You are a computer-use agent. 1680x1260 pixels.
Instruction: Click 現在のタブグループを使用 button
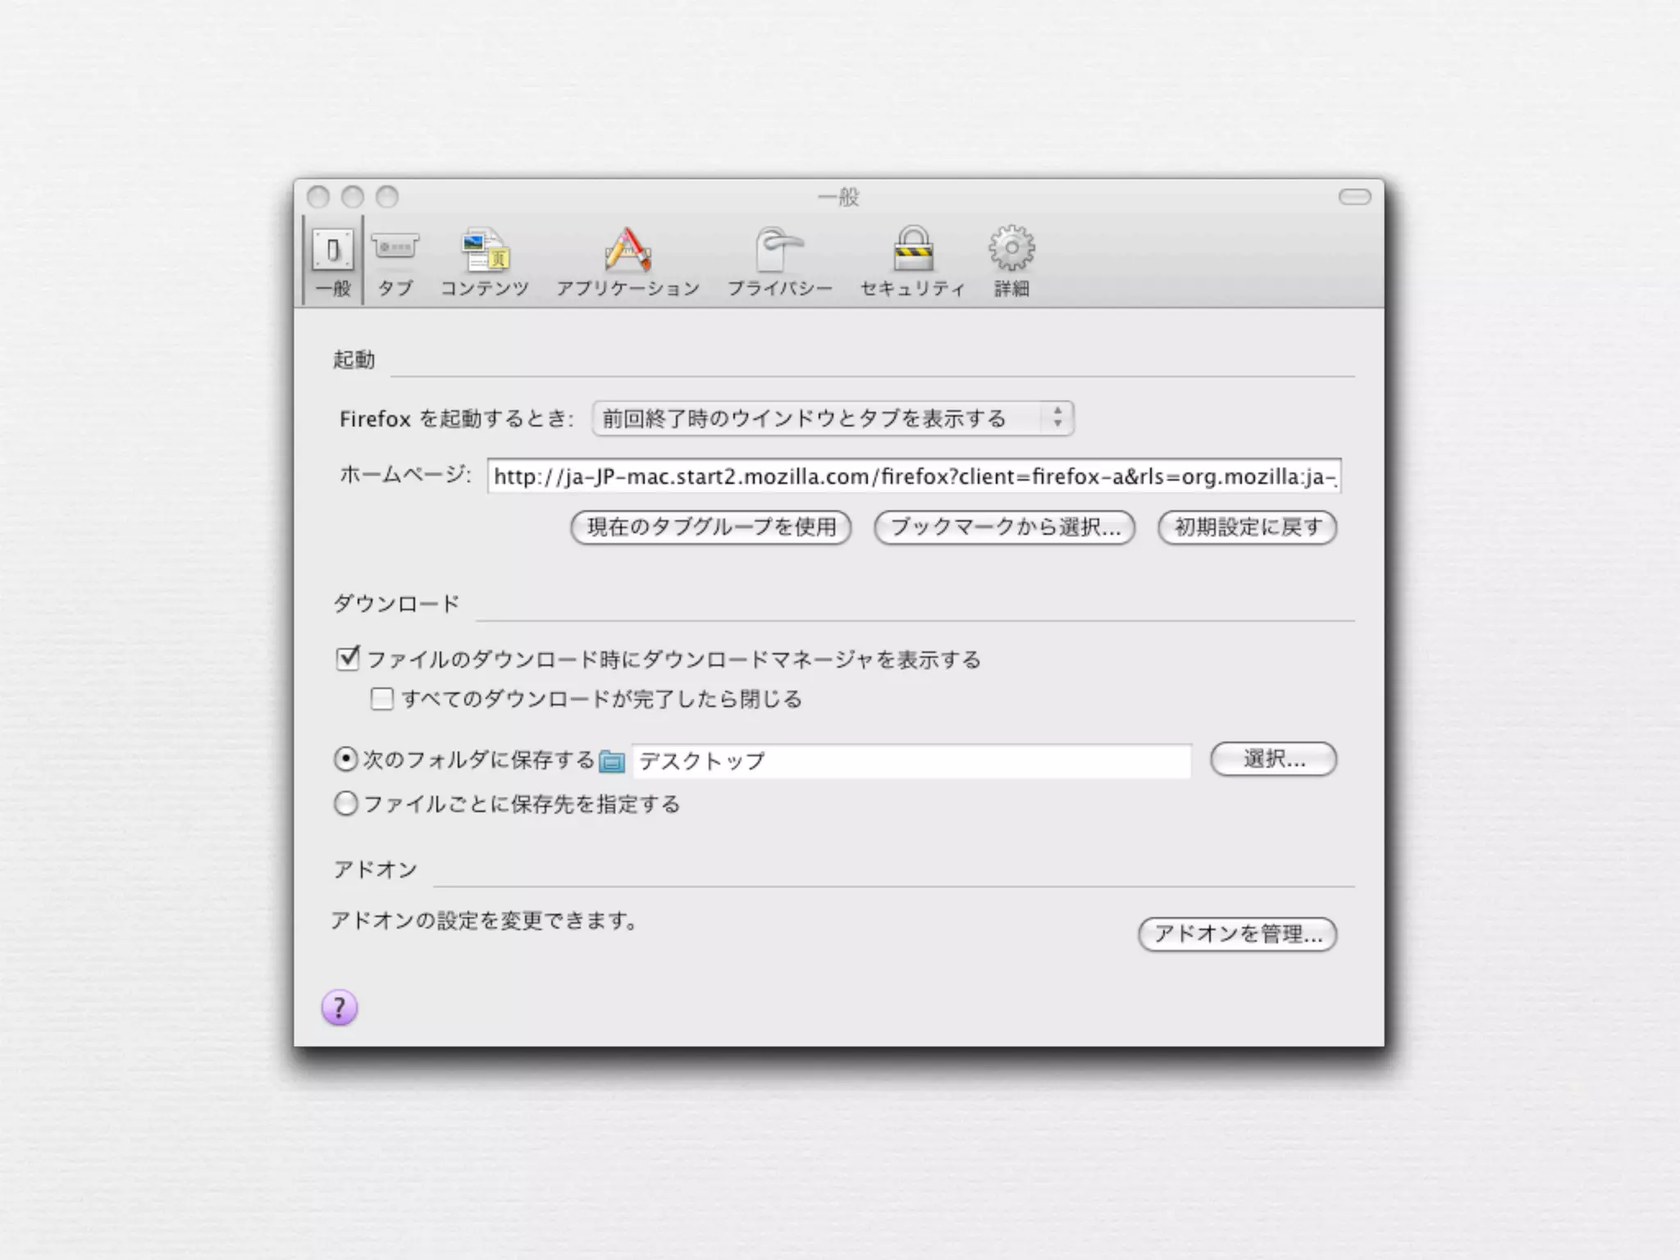tap(710, 527)
